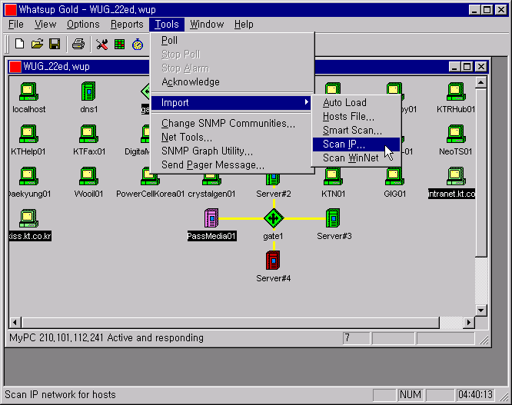Screen dimensions: 512x405
Task: Select the Wooil01 workstation icon
Action: tap(89, 176)
